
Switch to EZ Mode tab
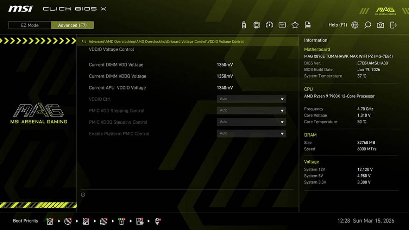[29, 25]
